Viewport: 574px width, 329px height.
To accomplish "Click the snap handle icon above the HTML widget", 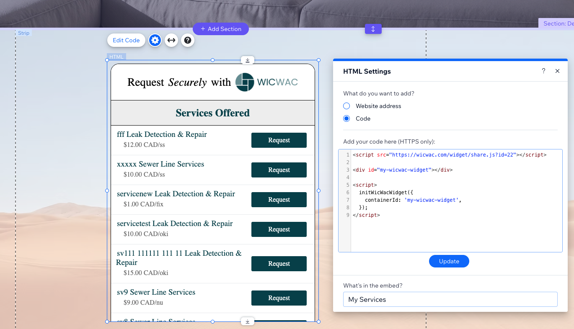I will coord(248,60).
